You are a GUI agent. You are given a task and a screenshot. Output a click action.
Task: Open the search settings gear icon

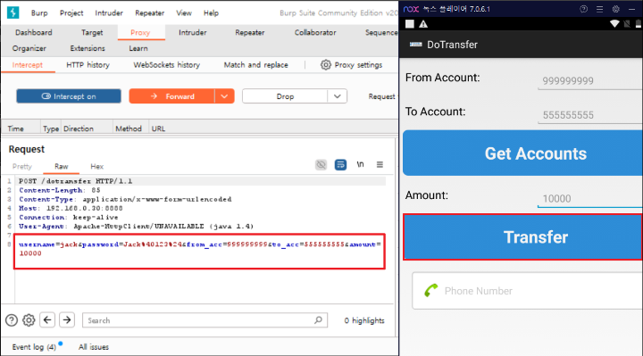tap(29, 320)
